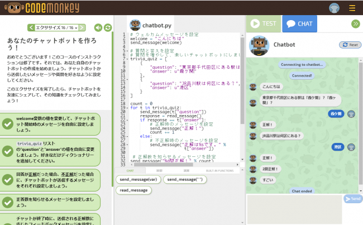
Task: Click the CodeMonkey logo
Action: pyautogui.click(x=42, y=8)
